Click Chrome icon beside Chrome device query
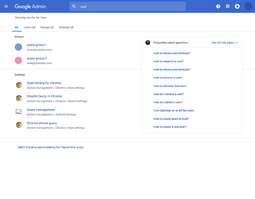255x199 pixels. pyautogui.click(x=19, y=125)
